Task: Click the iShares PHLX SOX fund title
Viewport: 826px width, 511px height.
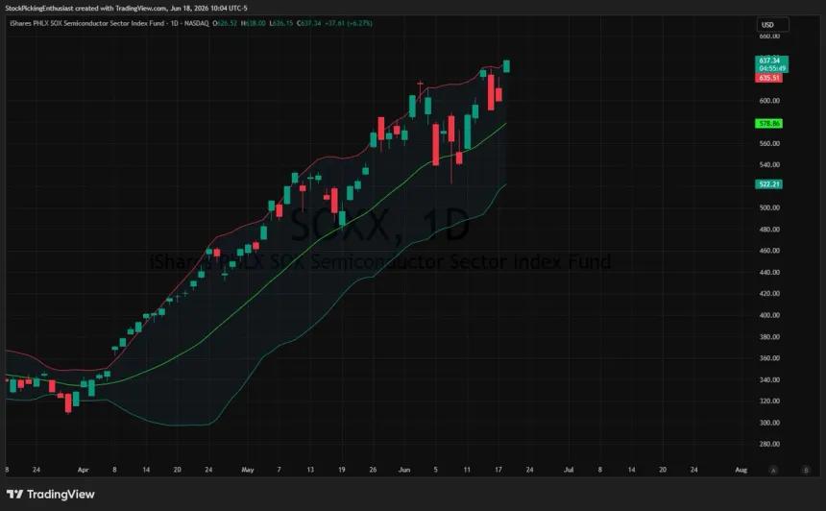Action: pyautogui.click(x=88, y=23)
